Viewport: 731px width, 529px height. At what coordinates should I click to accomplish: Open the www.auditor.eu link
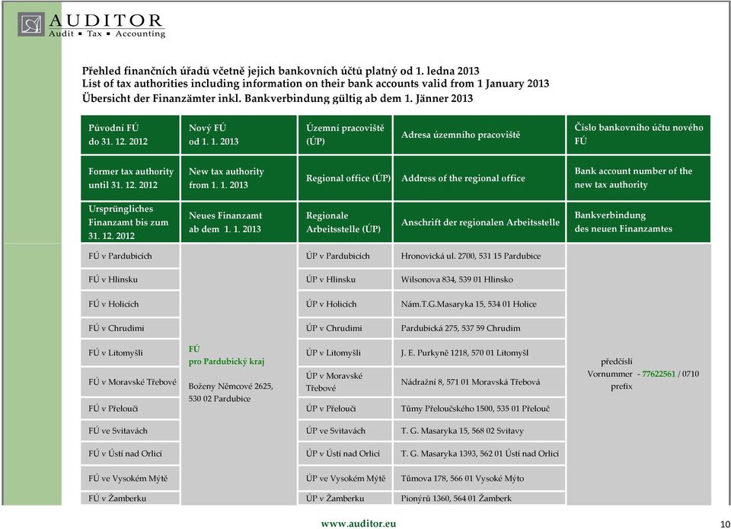coord(359,524)
